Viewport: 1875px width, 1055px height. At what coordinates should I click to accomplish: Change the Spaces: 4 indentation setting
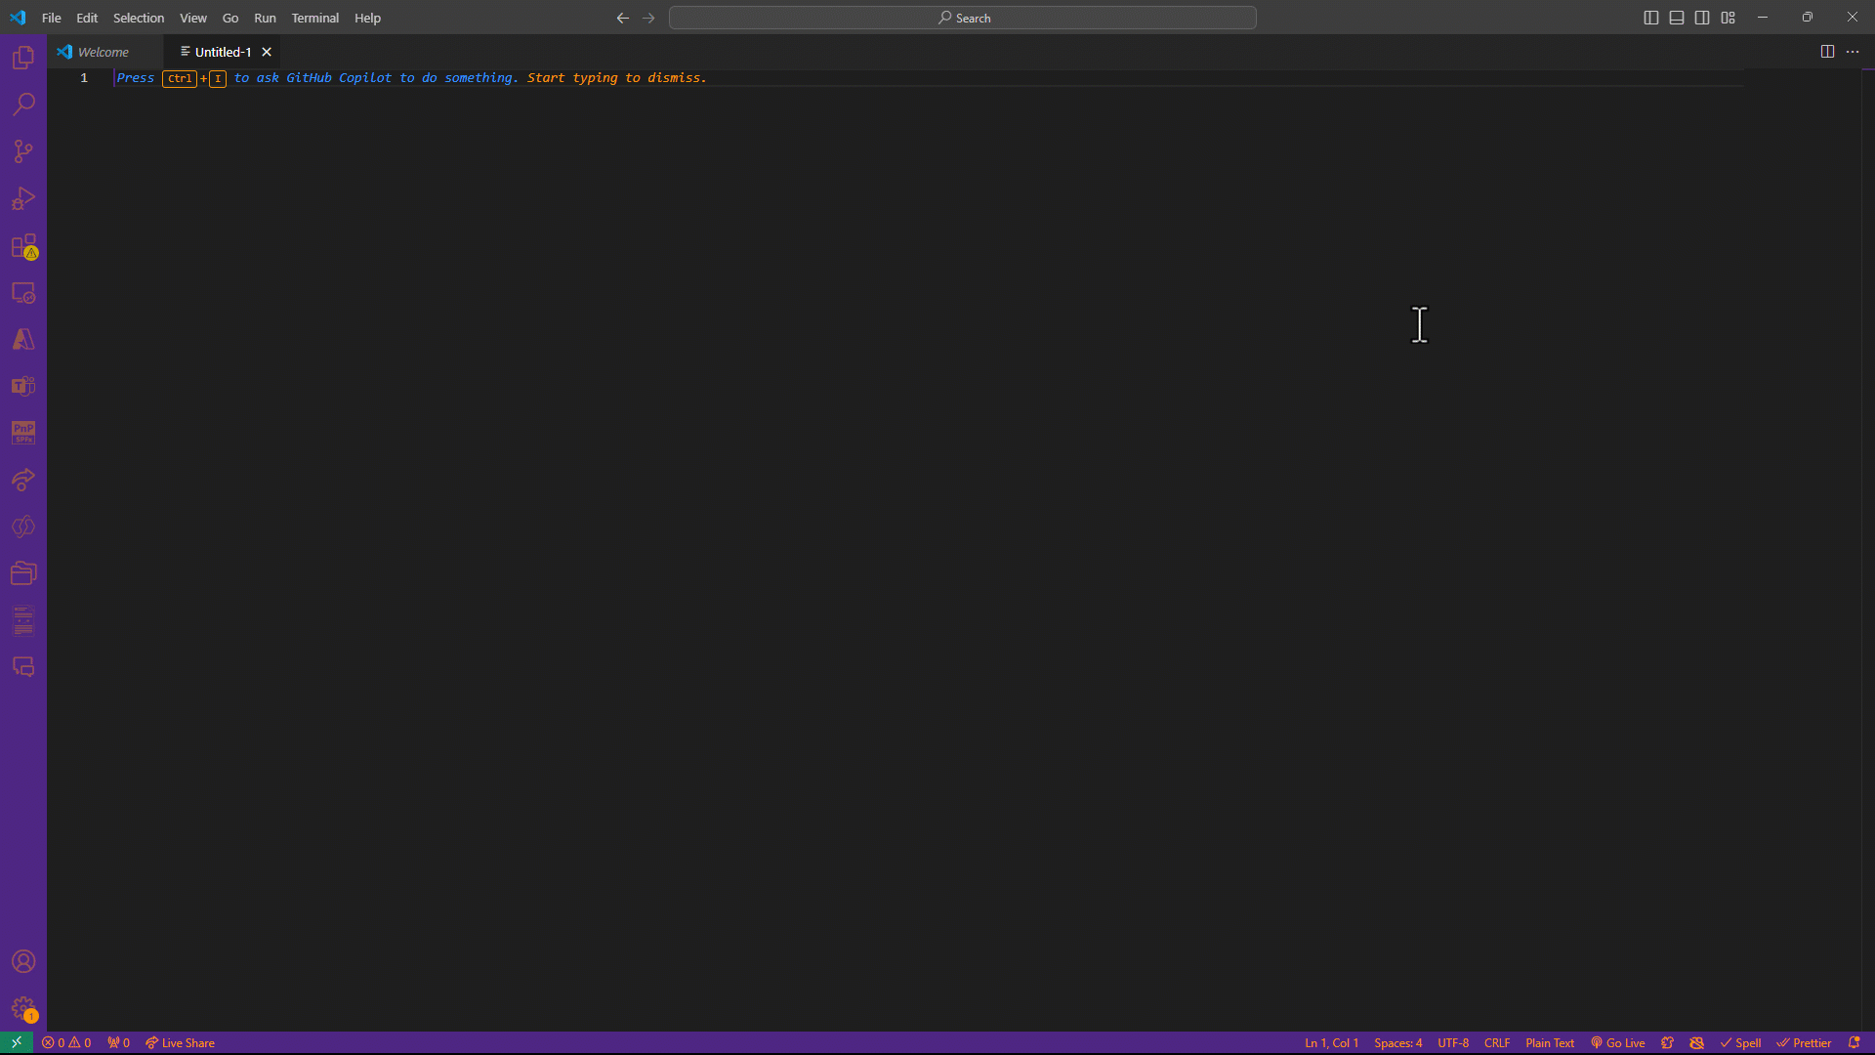1397,1042
